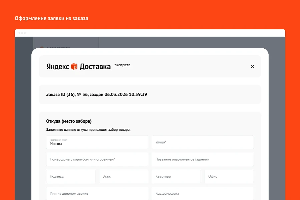Image resolution: width=300 pixels, height=200 pixels.
Task: Click the Код домофона input field
Action: click(x=203, y=193)
